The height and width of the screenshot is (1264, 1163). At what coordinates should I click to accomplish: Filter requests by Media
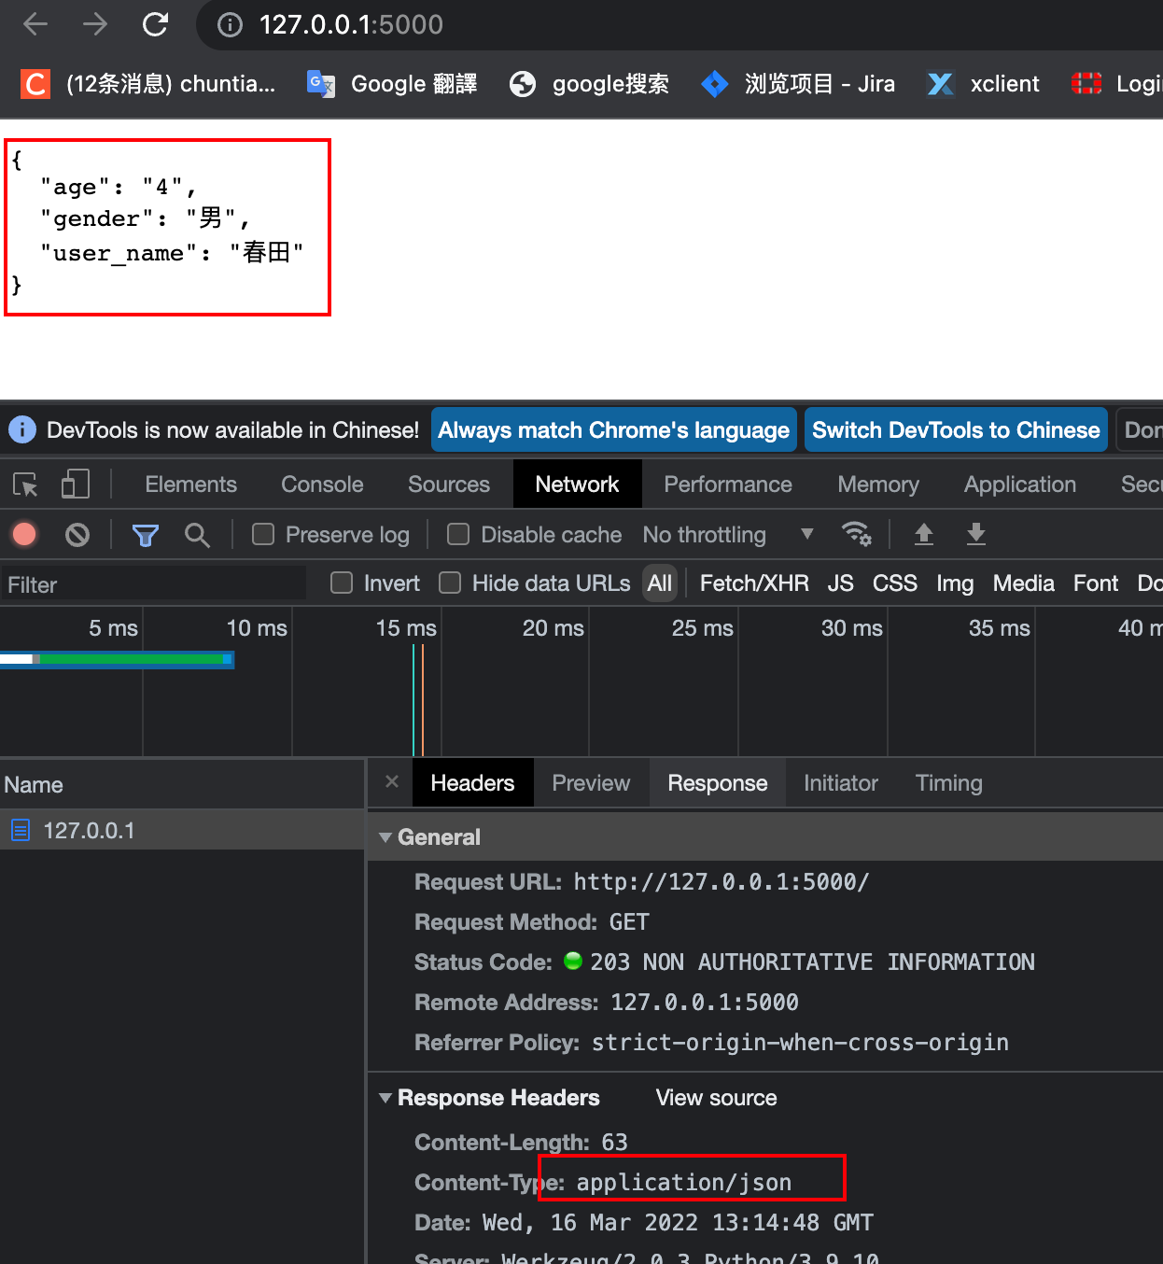click(x=1023, y=583)
